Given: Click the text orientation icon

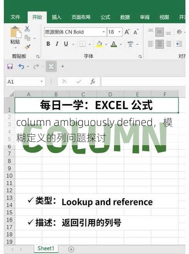Looking at the screenshot, I should (x=179, y=32).
